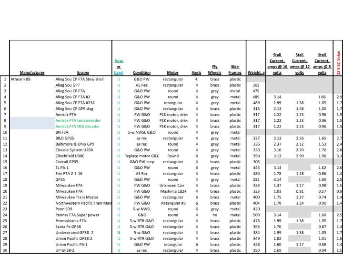Select Stall Current amps @ 16 volts header
This screenshot has height=257, width=343.
(277, 64)
